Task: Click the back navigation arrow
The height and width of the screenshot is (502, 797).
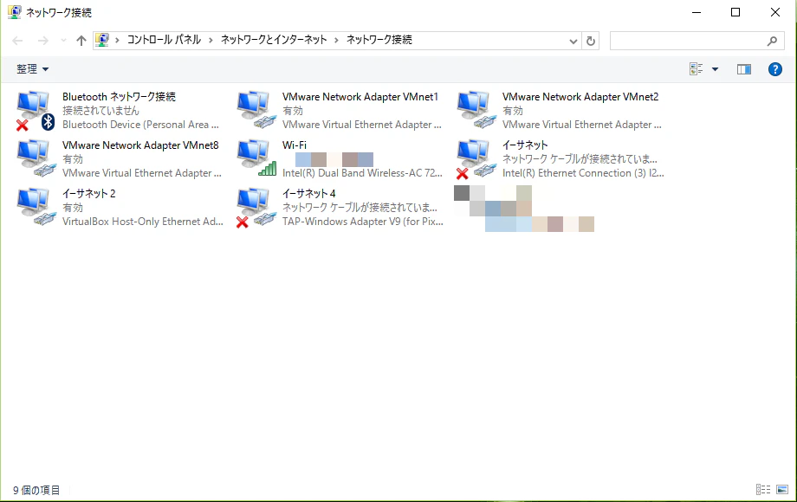Action: (16, 40)
